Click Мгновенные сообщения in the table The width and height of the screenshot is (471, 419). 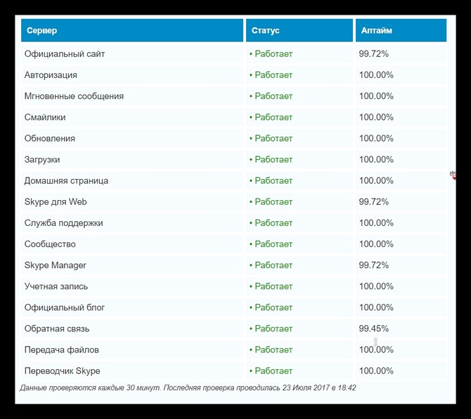click(74, 96)
